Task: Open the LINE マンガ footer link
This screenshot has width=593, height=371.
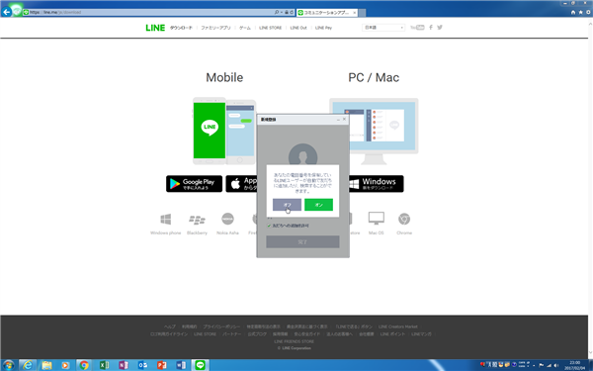Action: (421, 334)
